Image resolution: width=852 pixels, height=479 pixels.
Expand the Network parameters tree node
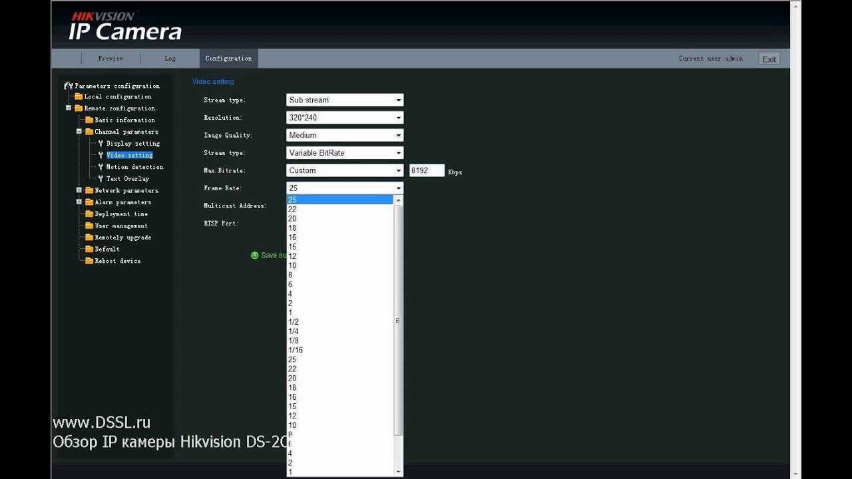pos(79,190)
